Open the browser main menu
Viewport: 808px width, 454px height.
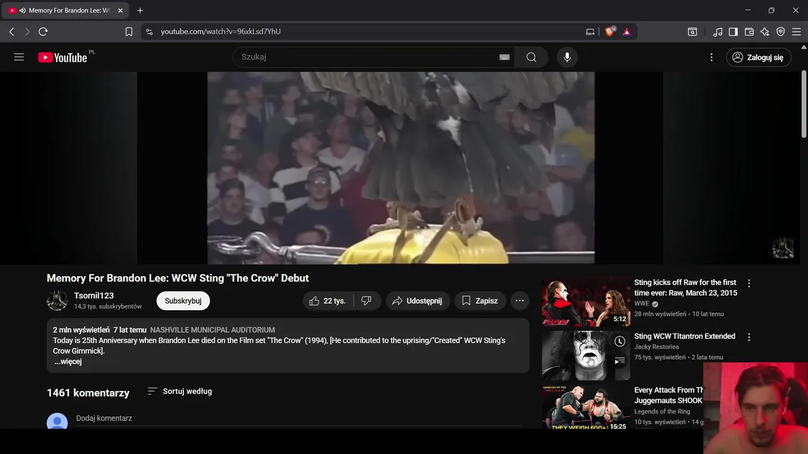(797, 32)
